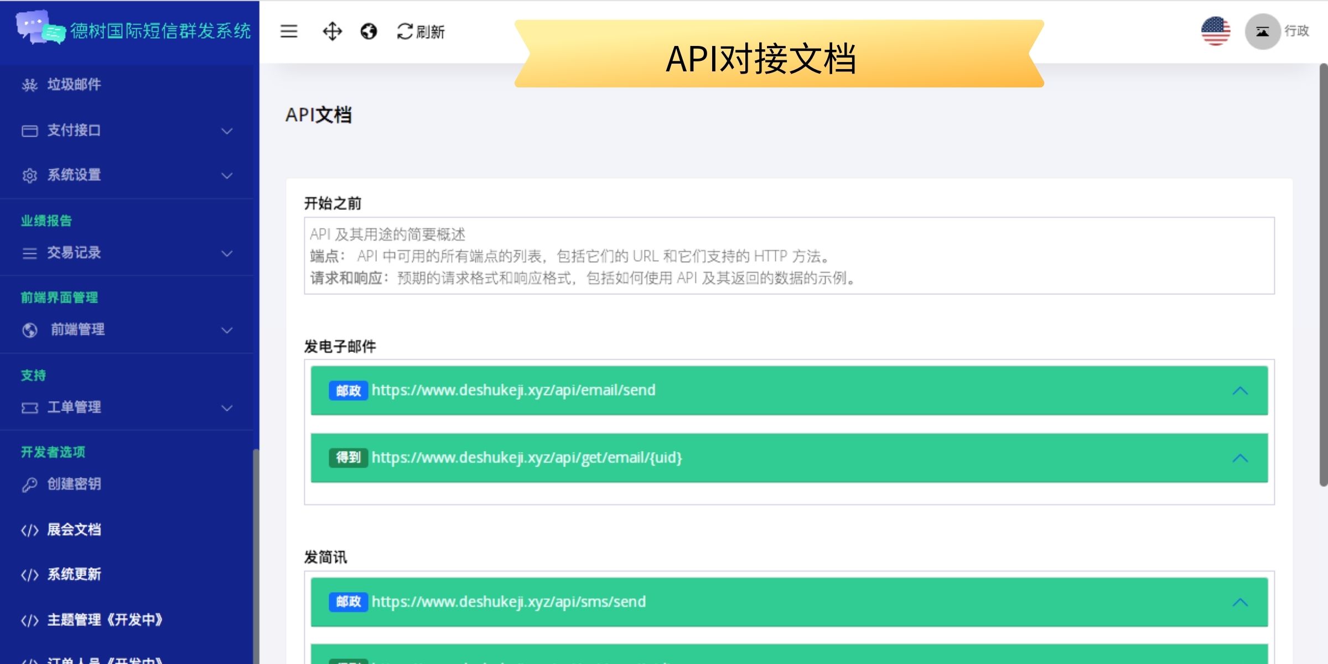1328x664 pixels.
Task: Click the 刷新 refresh button
Action: coord(421,32)
